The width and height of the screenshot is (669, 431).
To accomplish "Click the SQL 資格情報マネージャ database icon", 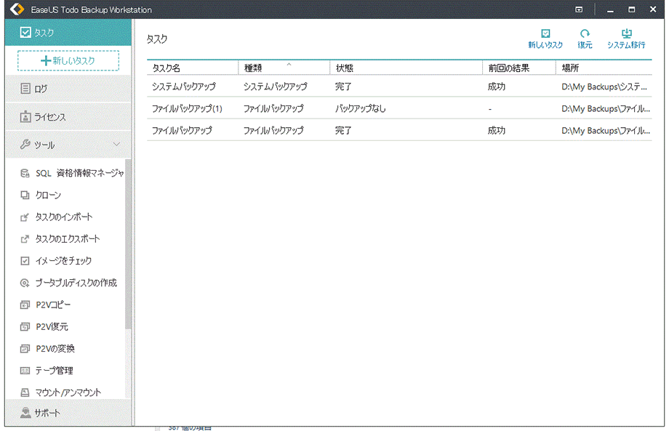I will [x=25, y=173].
